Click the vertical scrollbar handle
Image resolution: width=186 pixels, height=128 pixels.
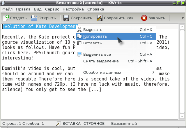pos(182,71)
